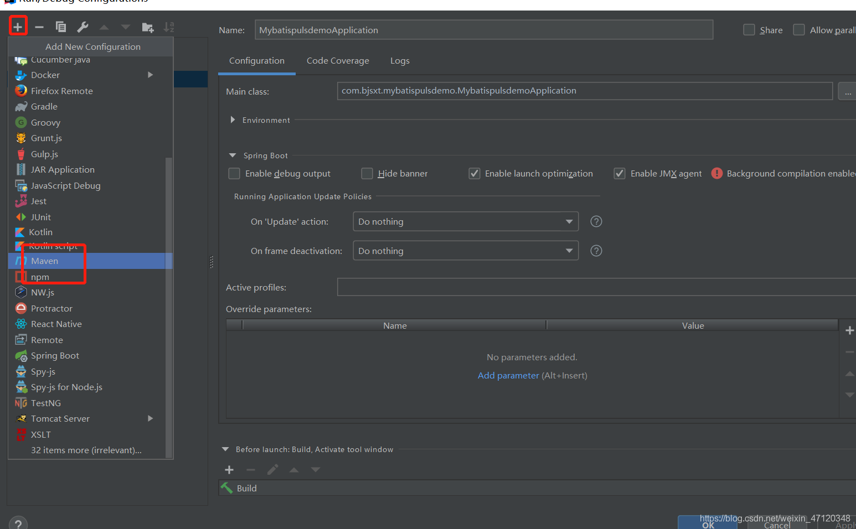
Task: Click plus button beside Override parameters table
Action: (850, 330)
